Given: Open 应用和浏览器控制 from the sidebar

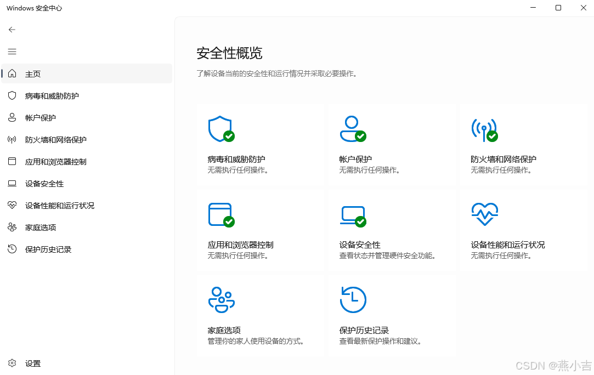Looking at the screenshot, I should pos(87,161).
